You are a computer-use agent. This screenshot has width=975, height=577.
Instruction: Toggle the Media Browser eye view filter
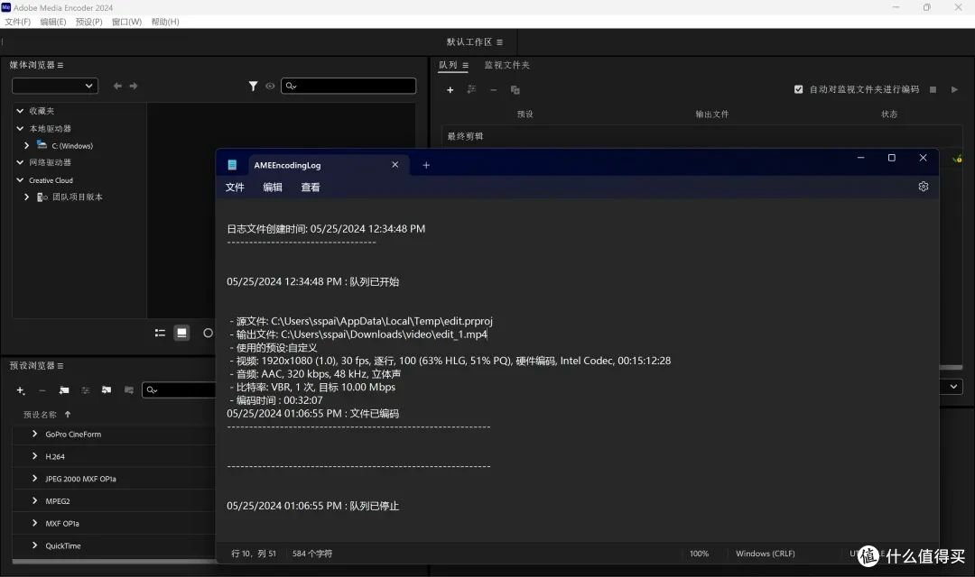(x=270, y=86)
